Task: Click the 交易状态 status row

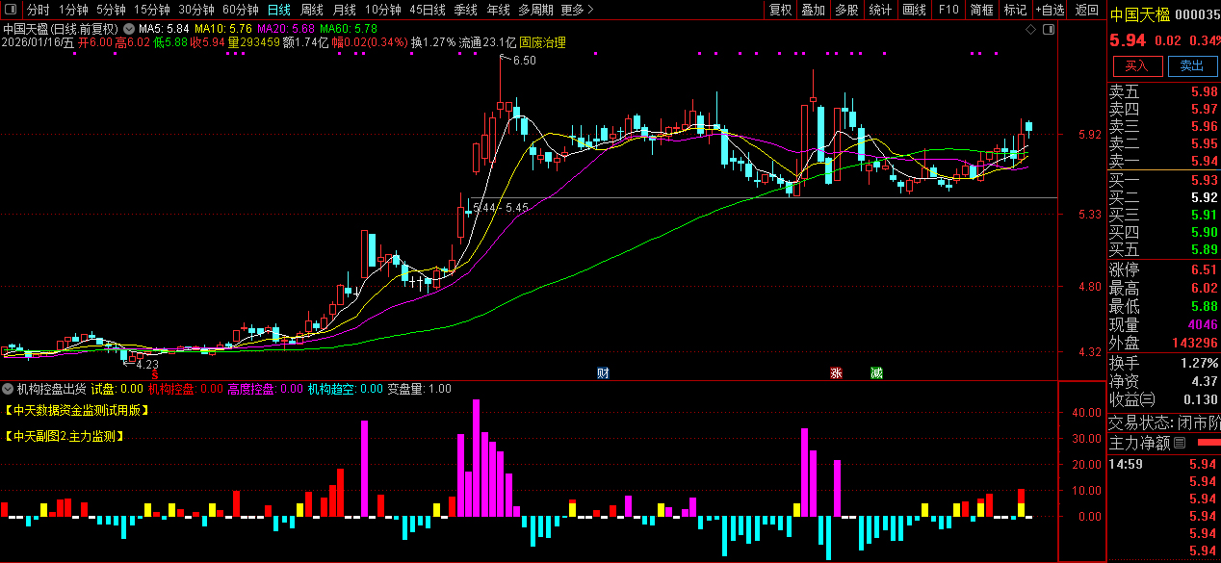Action: pyautogui.click(x=1164, y=422)
